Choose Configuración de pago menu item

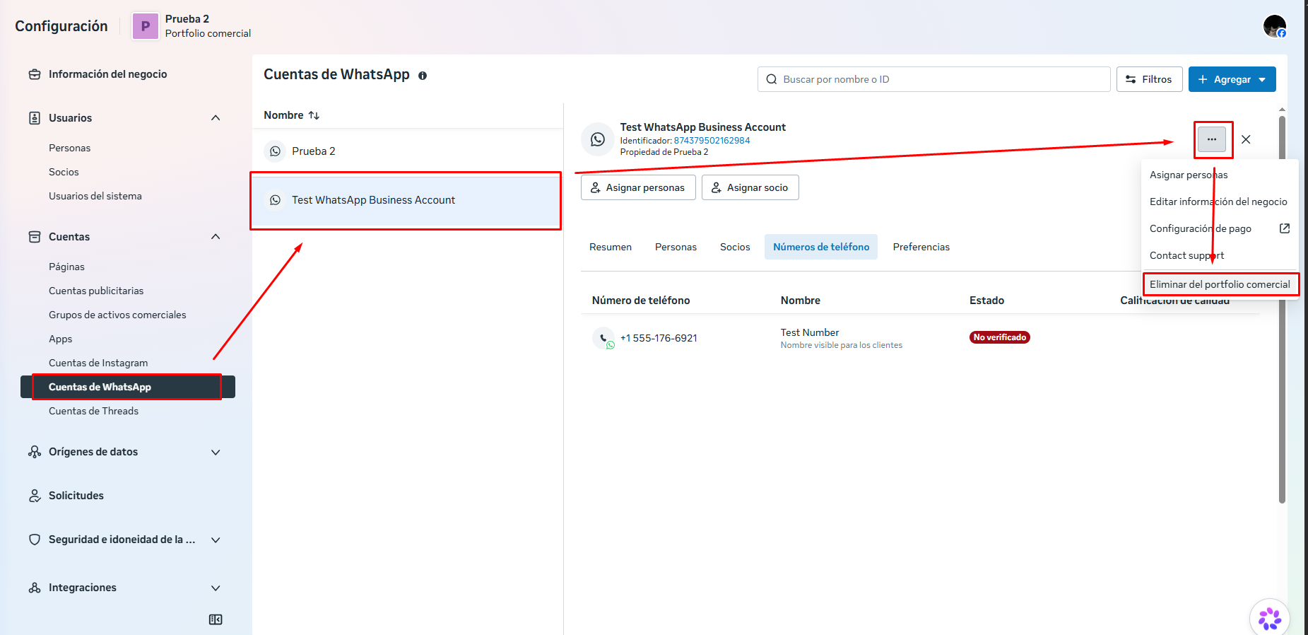[x=1220, y=228]
